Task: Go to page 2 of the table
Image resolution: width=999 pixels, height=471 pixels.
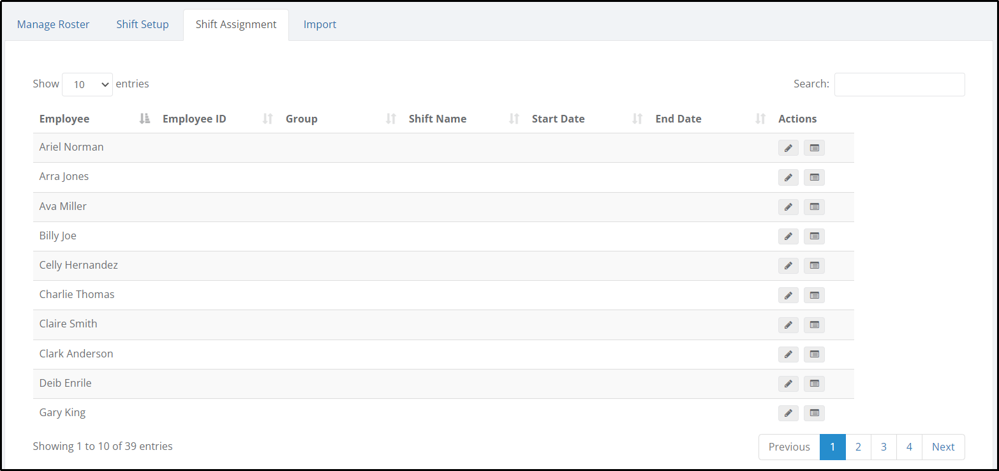Action: 858,447
